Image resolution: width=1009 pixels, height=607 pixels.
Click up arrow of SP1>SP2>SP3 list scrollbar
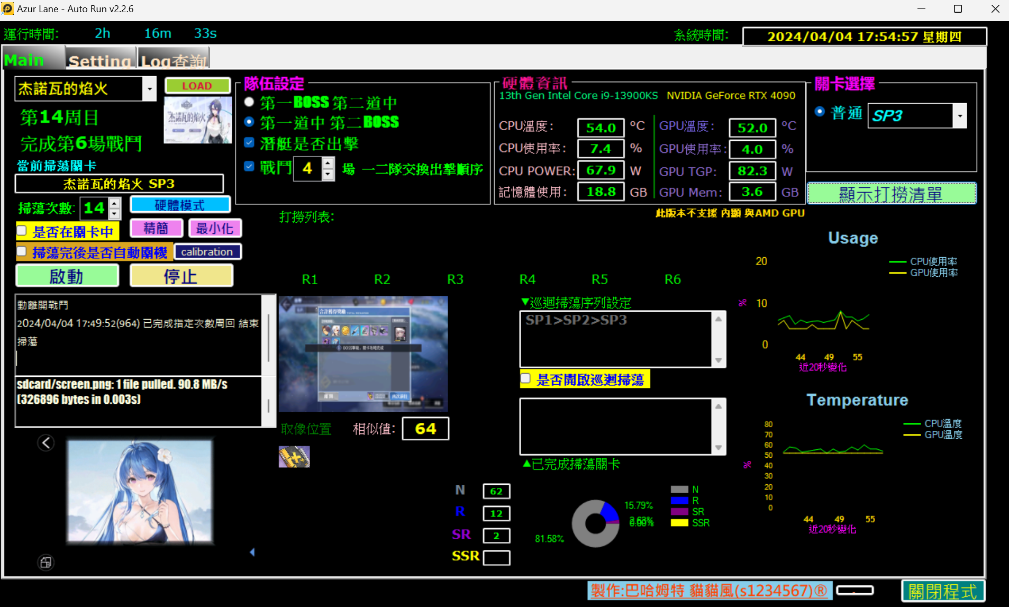point(719,319)
